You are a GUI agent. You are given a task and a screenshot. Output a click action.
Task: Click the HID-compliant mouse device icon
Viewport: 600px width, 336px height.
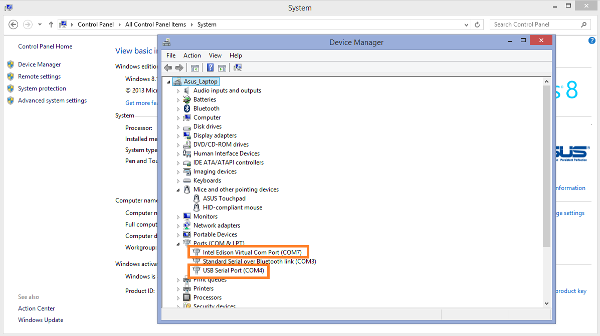(196, 207)
